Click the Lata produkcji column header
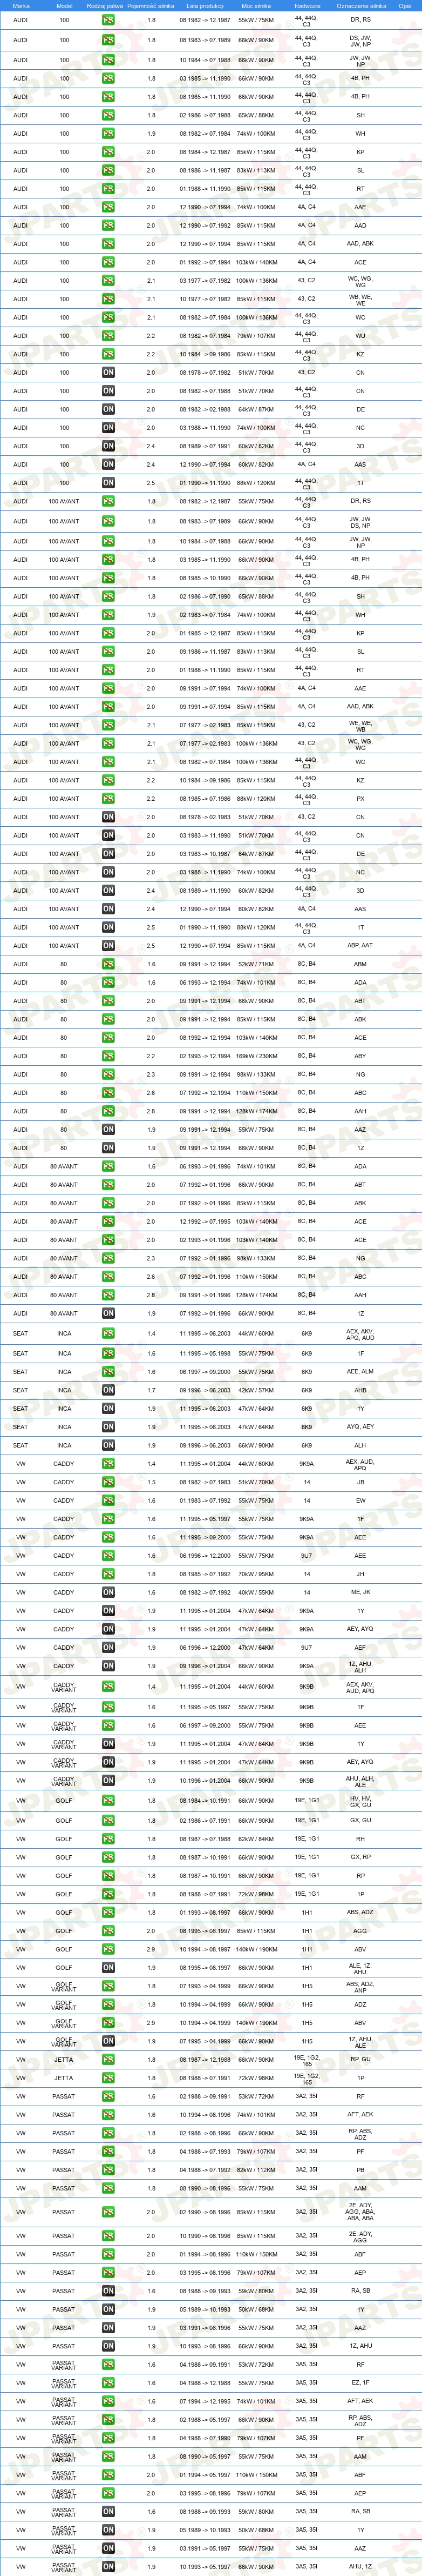Screen dimensions: 422x2576 [x=205, y=6]
